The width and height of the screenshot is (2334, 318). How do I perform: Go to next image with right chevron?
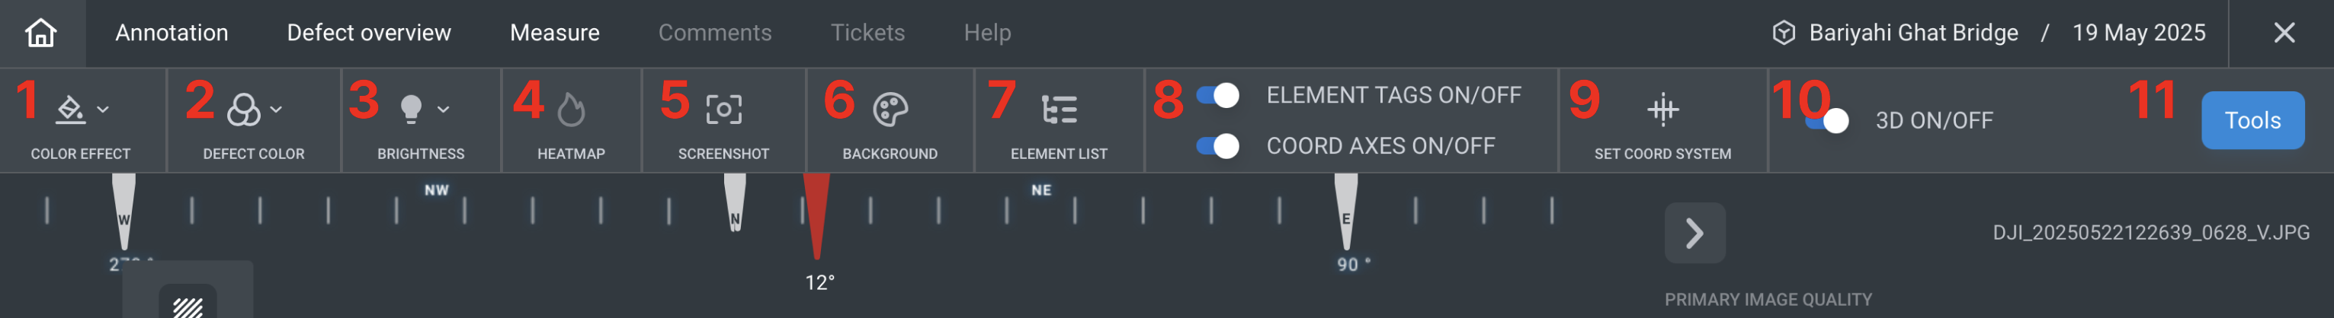1694,233
